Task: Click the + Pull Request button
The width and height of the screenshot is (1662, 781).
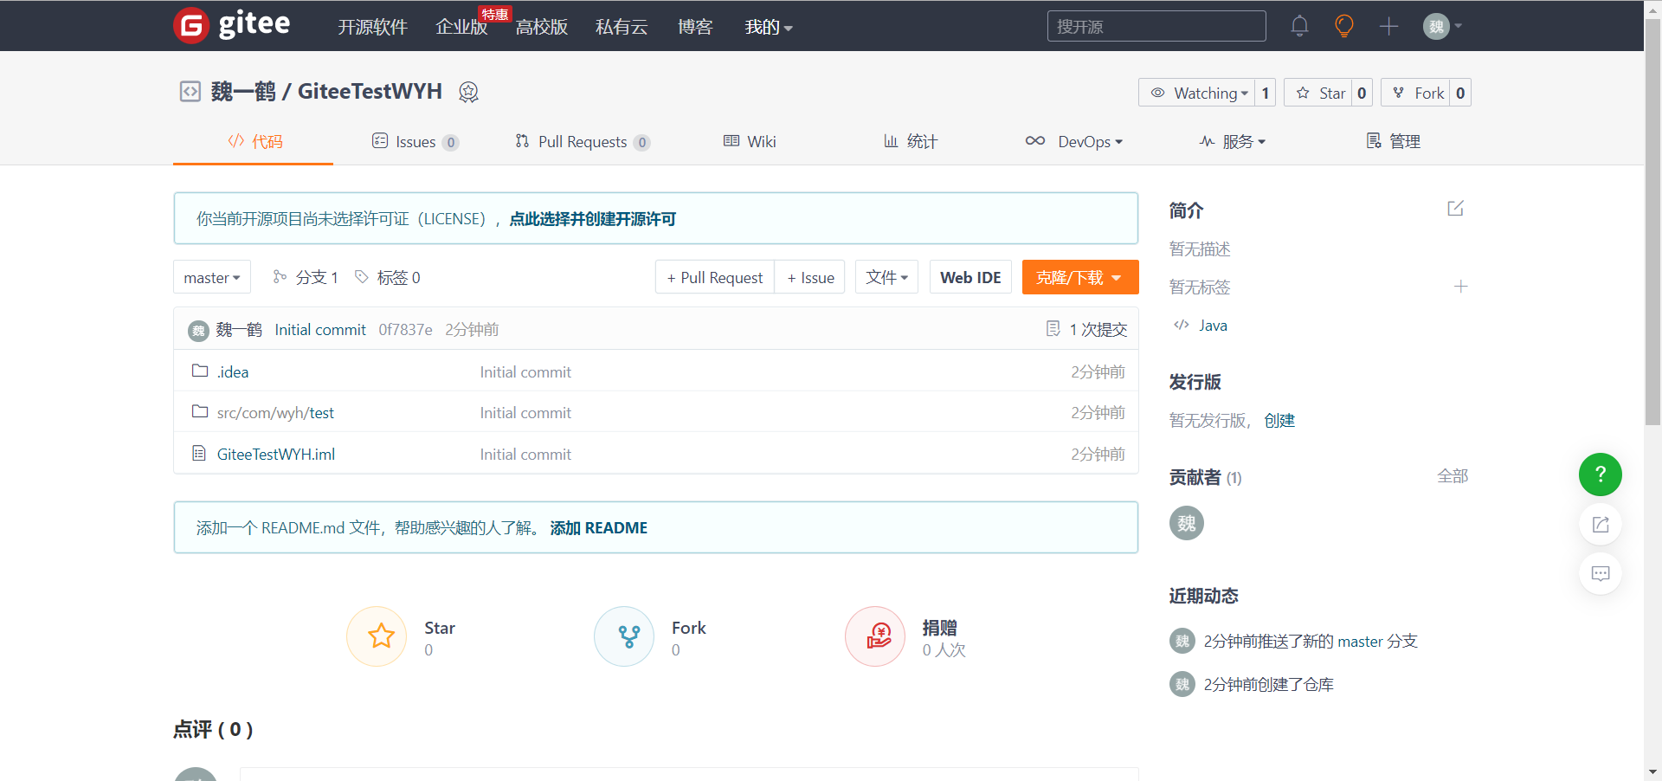Action: 715,277
